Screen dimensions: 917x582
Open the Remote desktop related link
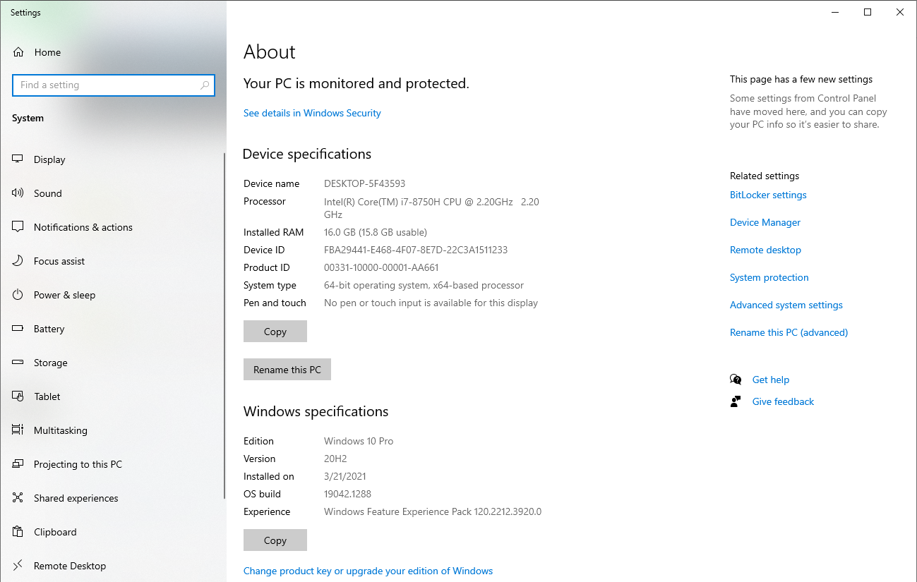(x=765, y=250)
